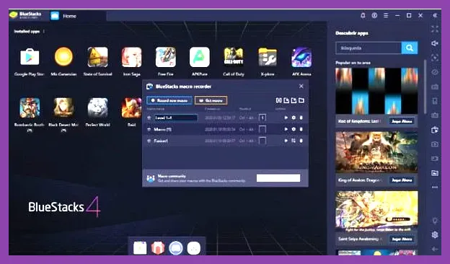This screenshot has height=264, width=450.
Task: Click the app discovery panel scrollbar
Action: (425, 86)
